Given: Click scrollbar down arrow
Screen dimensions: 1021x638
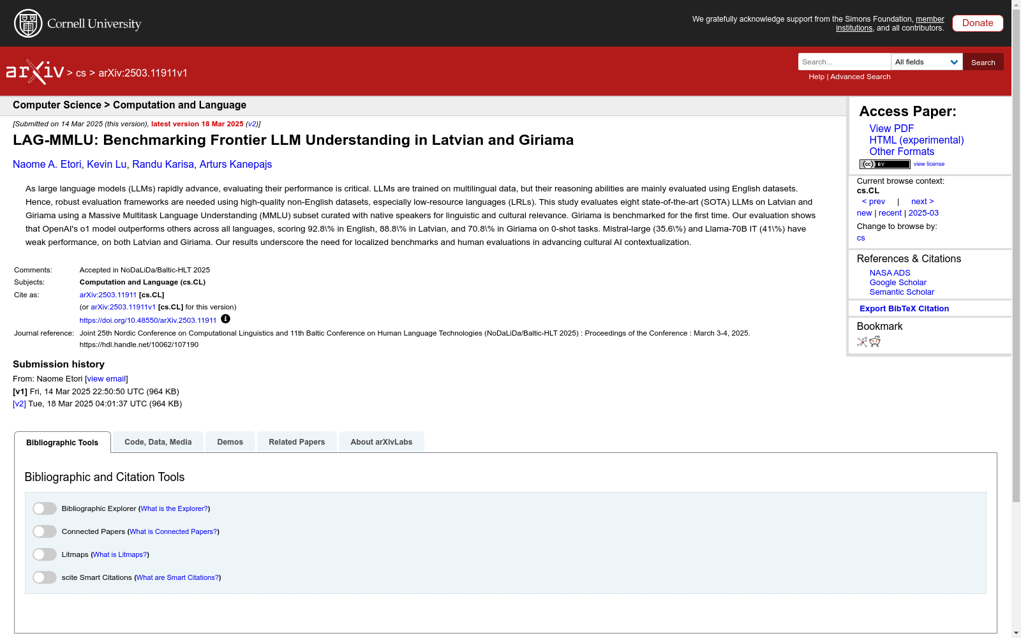Looking at the screenshot, I should click(x=1016, y=633).
